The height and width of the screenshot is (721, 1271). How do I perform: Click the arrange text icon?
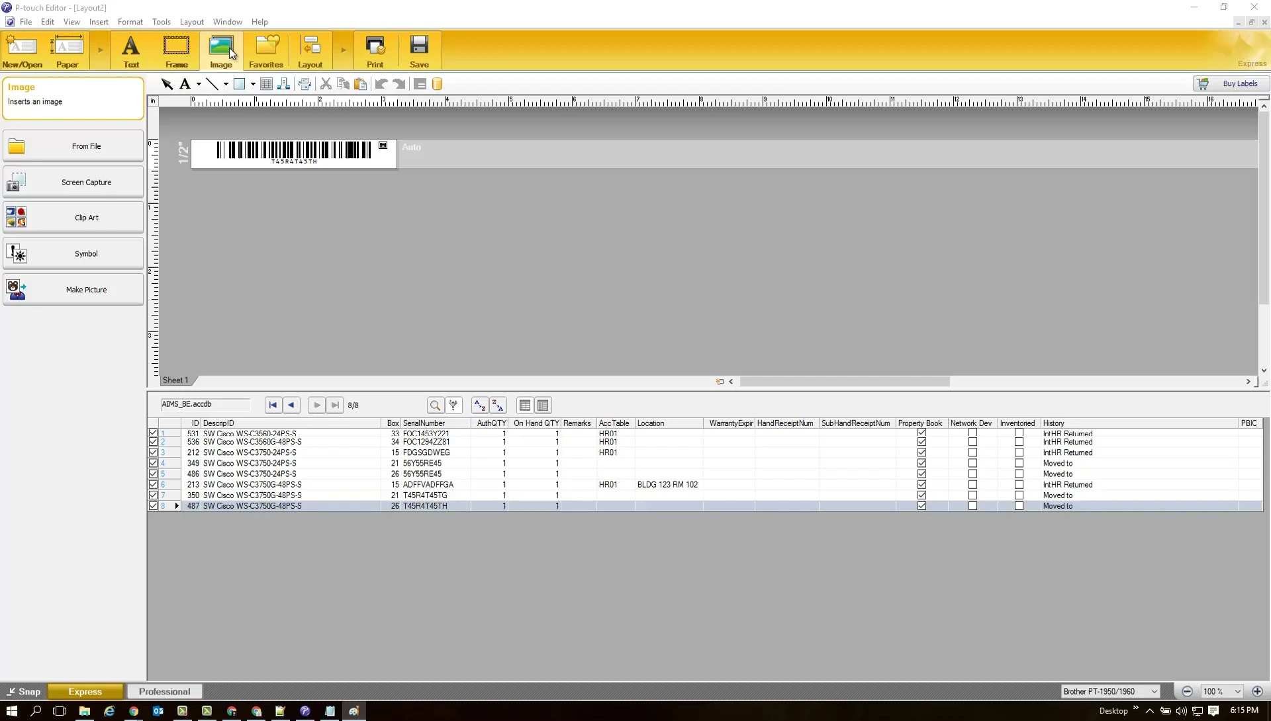tap(283, 84)
